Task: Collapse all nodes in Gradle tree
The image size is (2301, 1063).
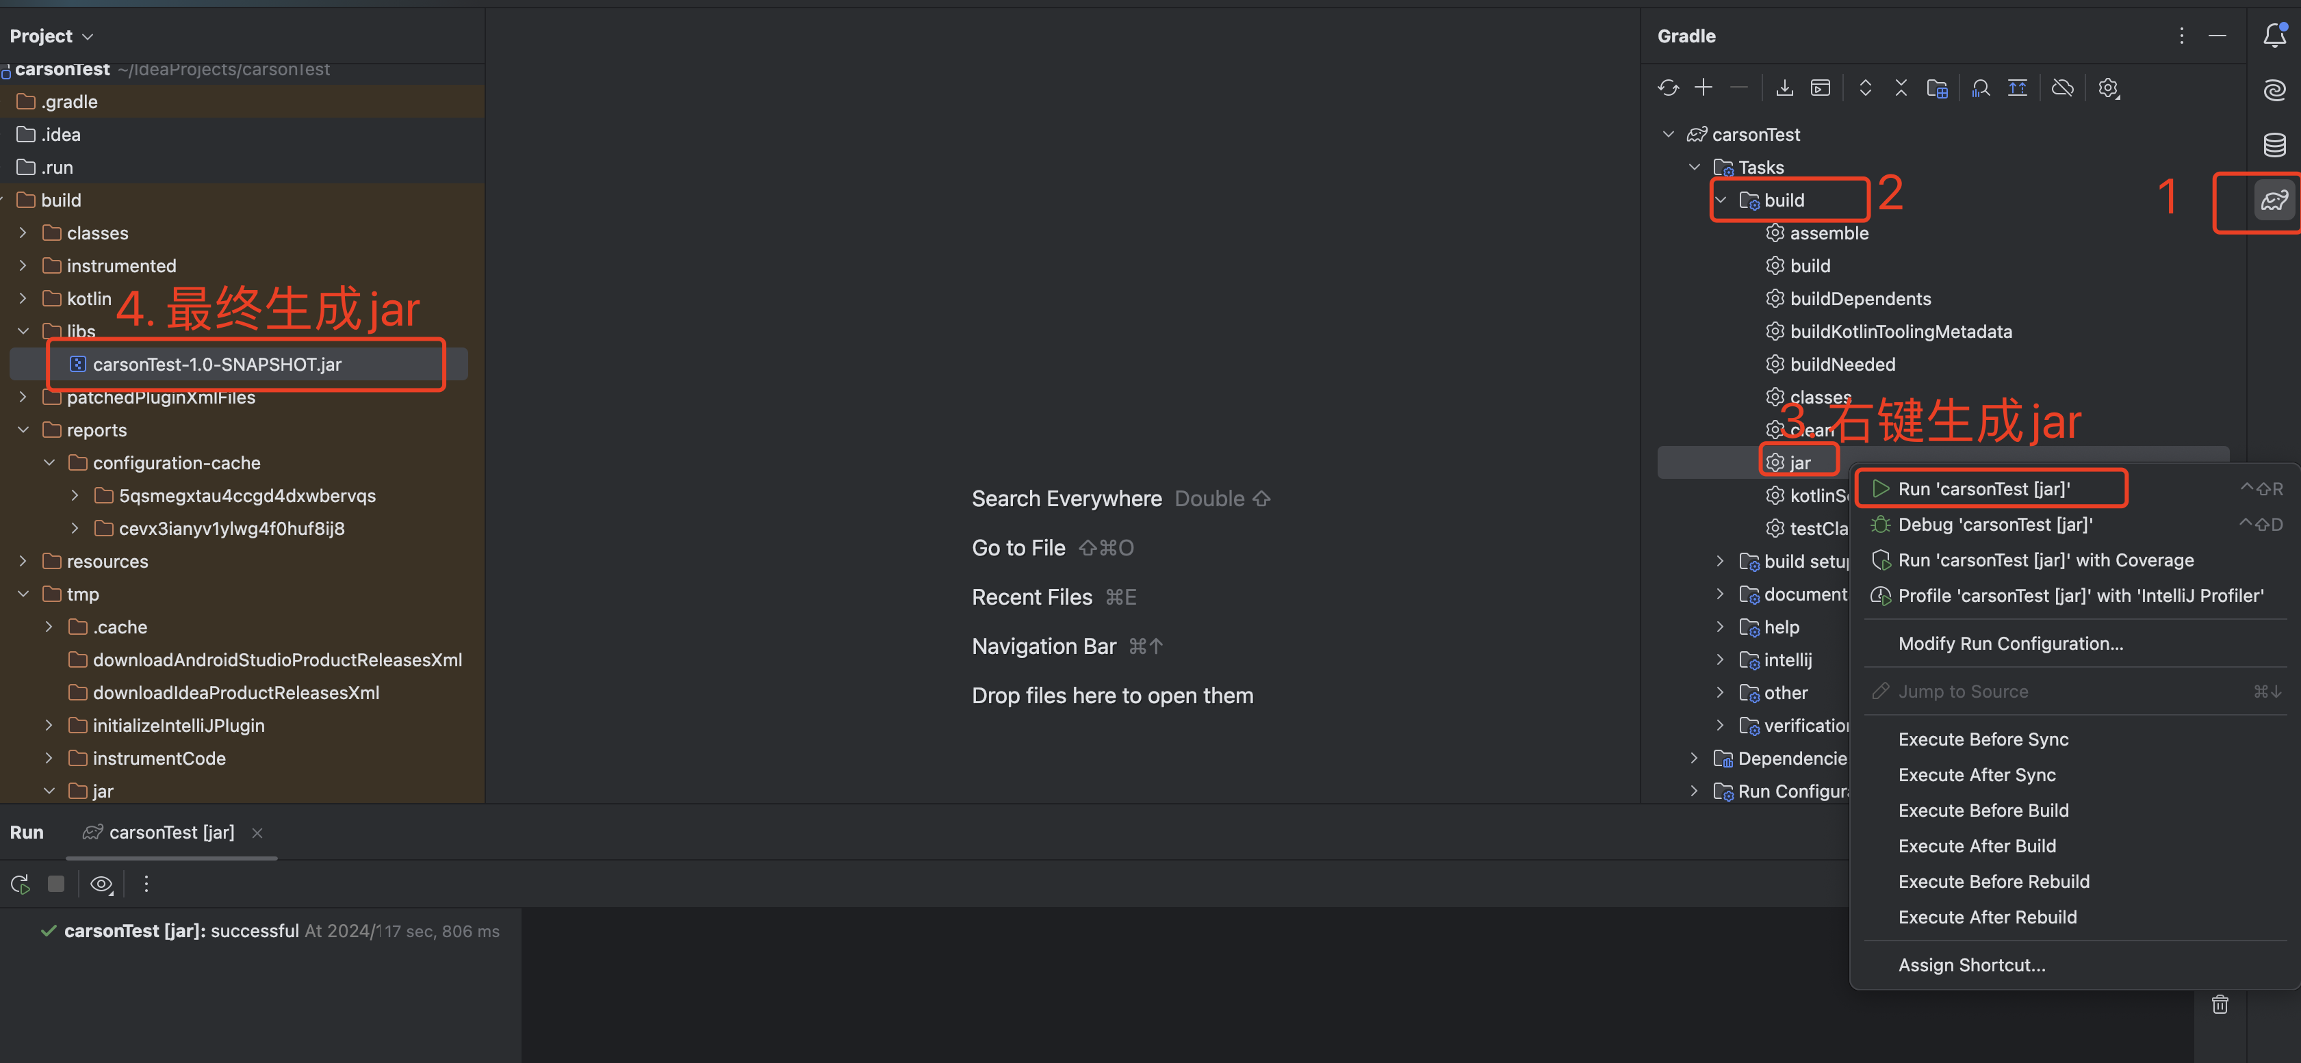Action: point(1901,88)
